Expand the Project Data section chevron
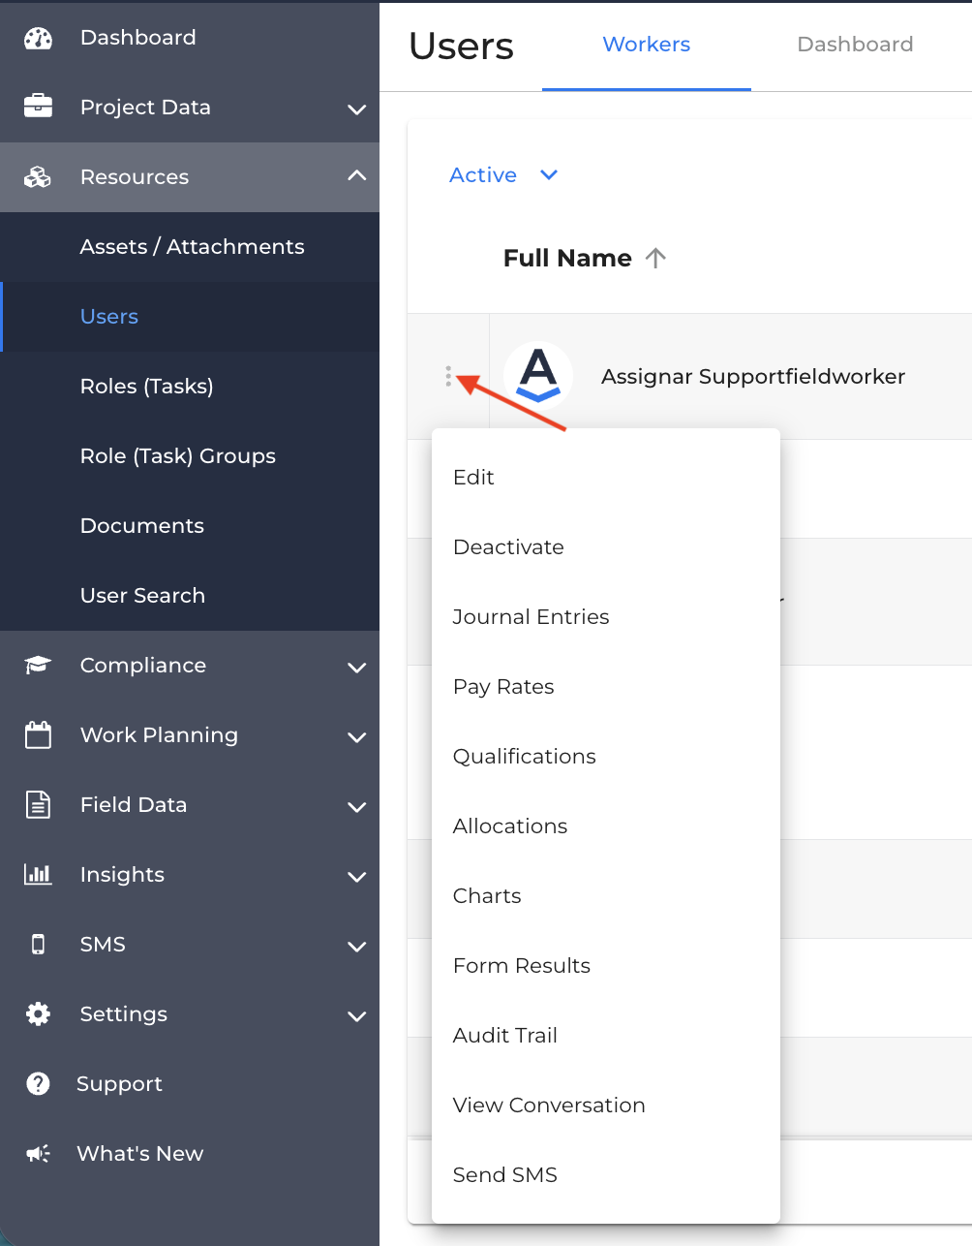This screenshot has width=972, height=1246. (356, 109)
